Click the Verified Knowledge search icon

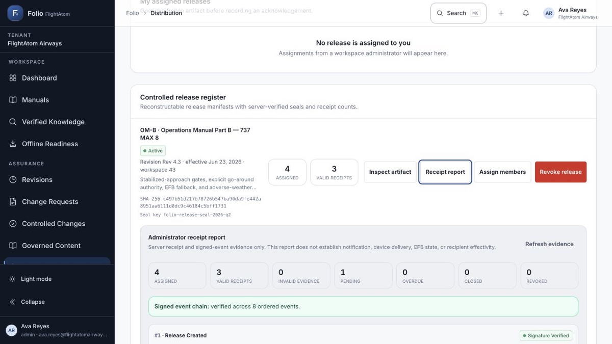pyautogui.click(x=13, y=122)
